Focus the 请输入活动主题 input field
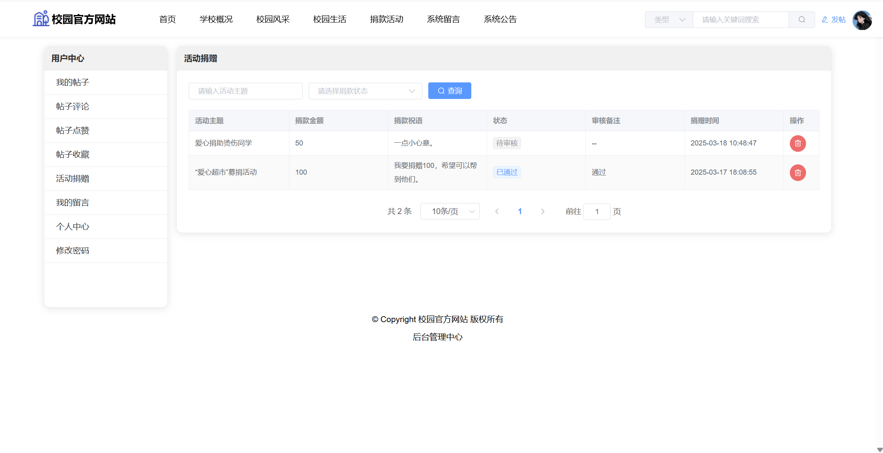Image resolution: width=883 pixels, height=453 pixels. pyautogui.click(x=246, y=91)
